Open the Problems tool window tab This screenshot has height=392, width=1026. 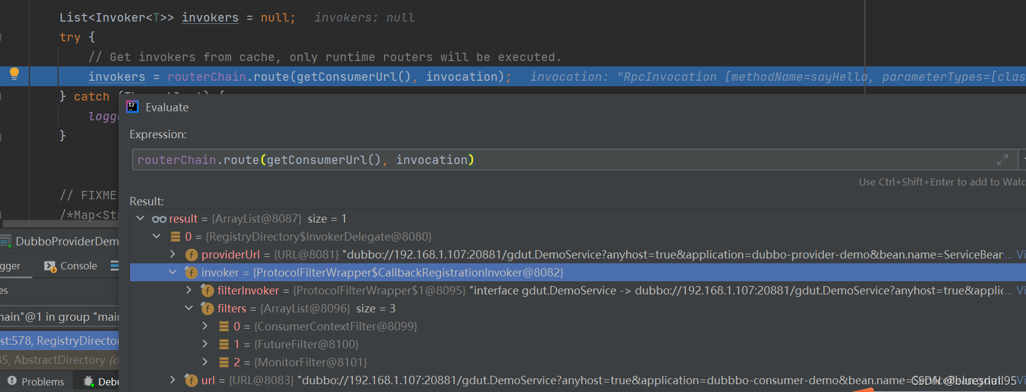pos(36,381)
